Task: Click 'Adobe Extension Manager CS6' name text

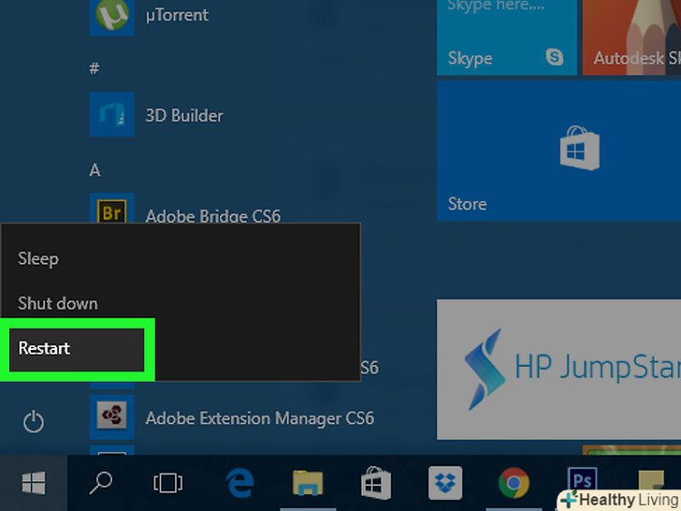Action: click(260, 418)
